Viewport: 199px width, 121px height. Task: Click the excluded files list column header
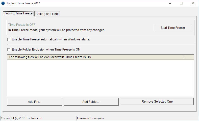coord(95,57)
